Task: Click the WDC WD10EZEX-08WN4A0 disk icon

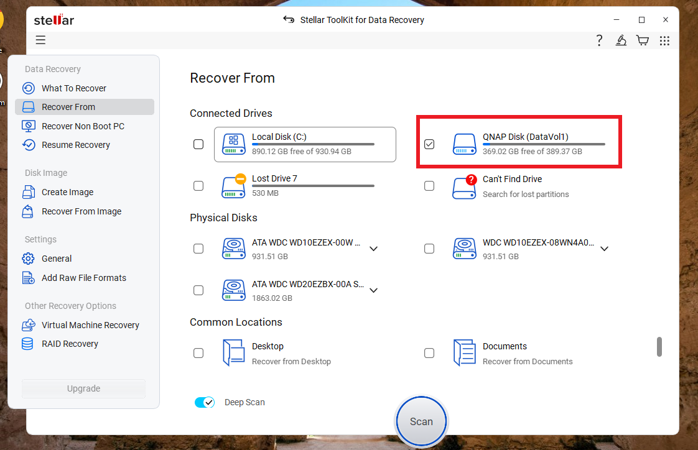Action: (464, 249)
